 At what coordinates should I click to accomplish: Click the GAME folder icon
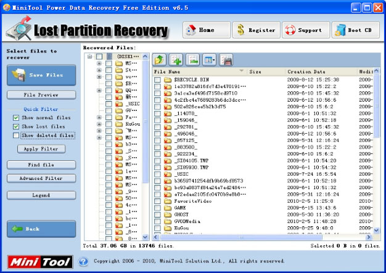(168, 208)
